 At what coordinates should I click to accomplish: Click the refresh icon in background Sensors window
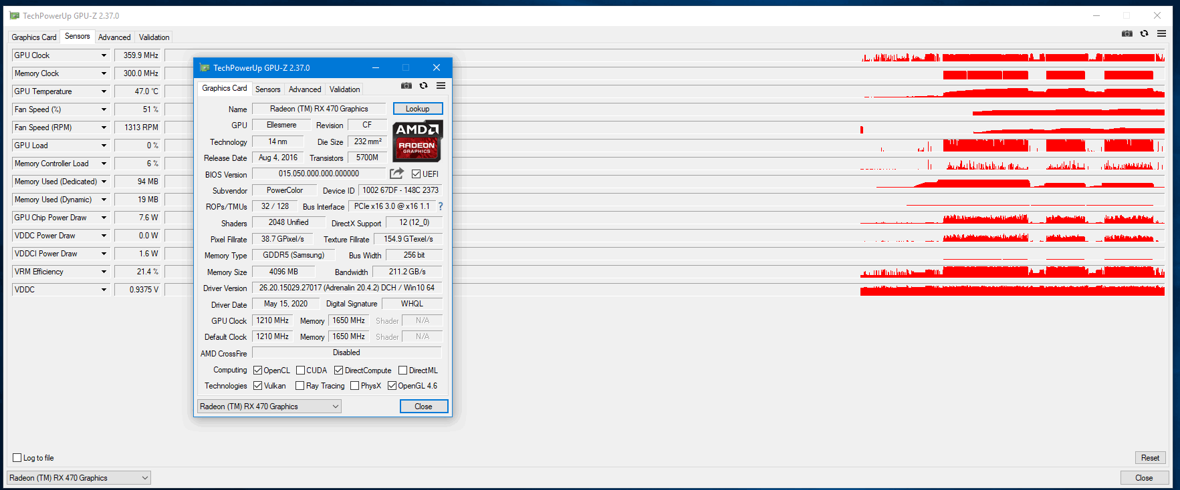coord(1144,33)
